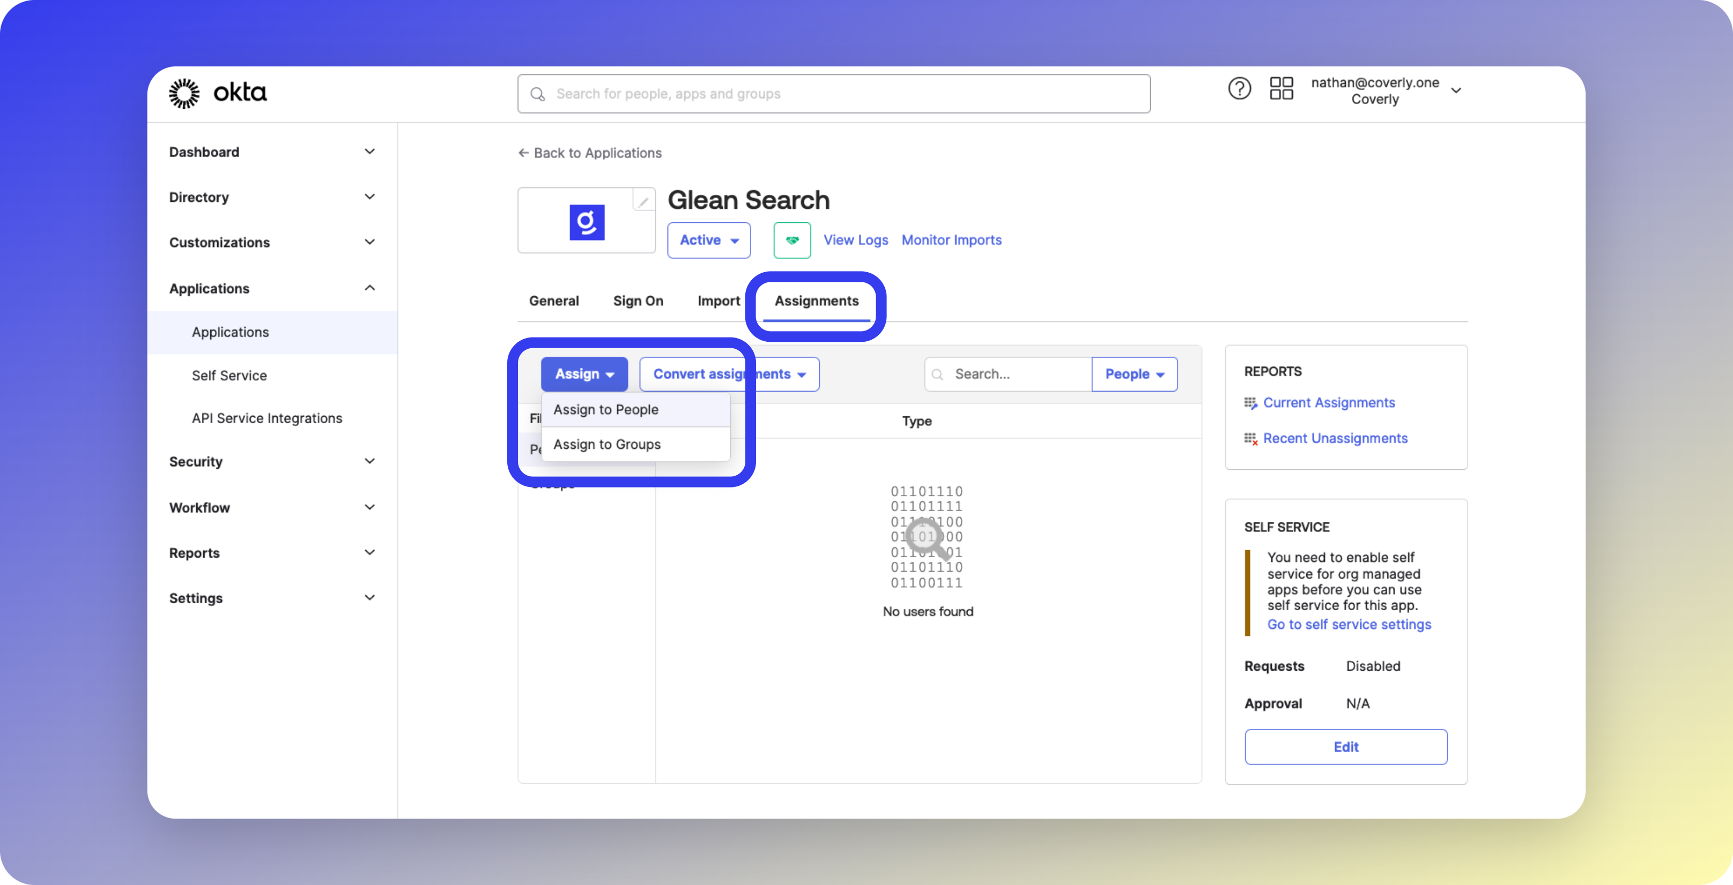Click the magnifier icon in top search bar
The image size is (1733, 885).
point(537,95)
